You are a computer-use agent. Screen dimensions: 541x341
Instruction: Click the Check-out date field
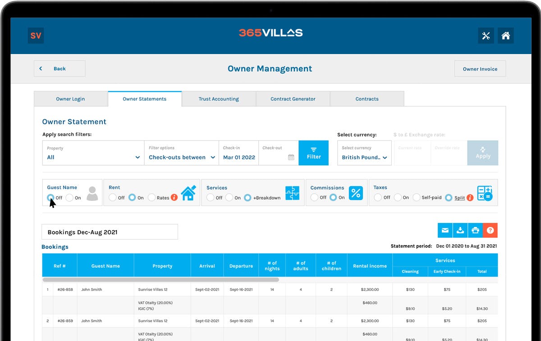[278, 153]
